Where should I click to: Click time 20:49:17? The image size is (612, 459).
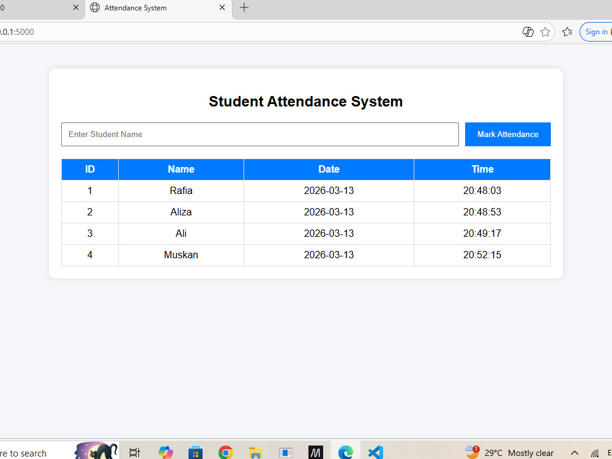click(x=482, y=233)
